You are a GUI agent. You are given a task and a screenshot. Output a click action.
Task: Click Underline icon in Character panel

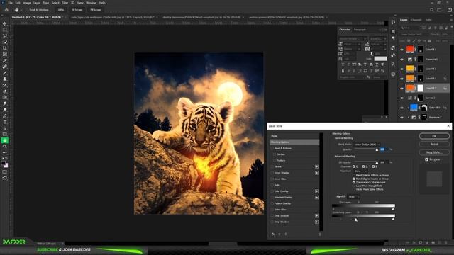click(x=377, y=64)
